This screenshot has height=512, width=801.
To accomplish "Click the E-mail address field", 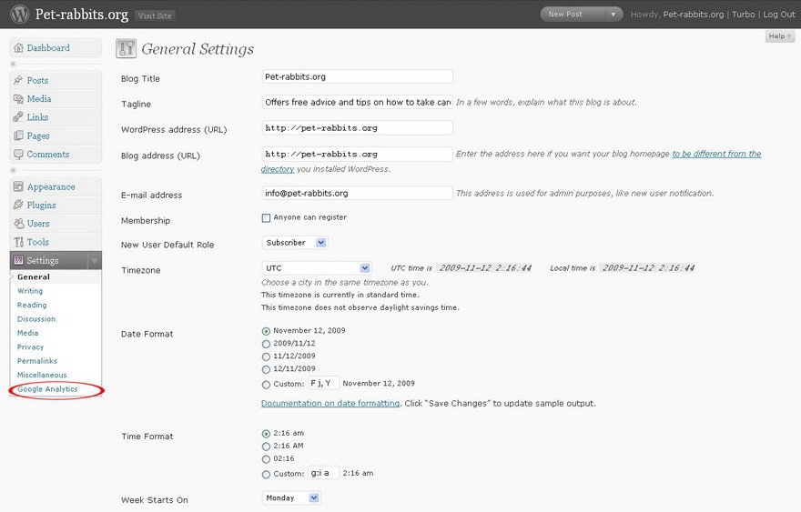I will [357, 193].
